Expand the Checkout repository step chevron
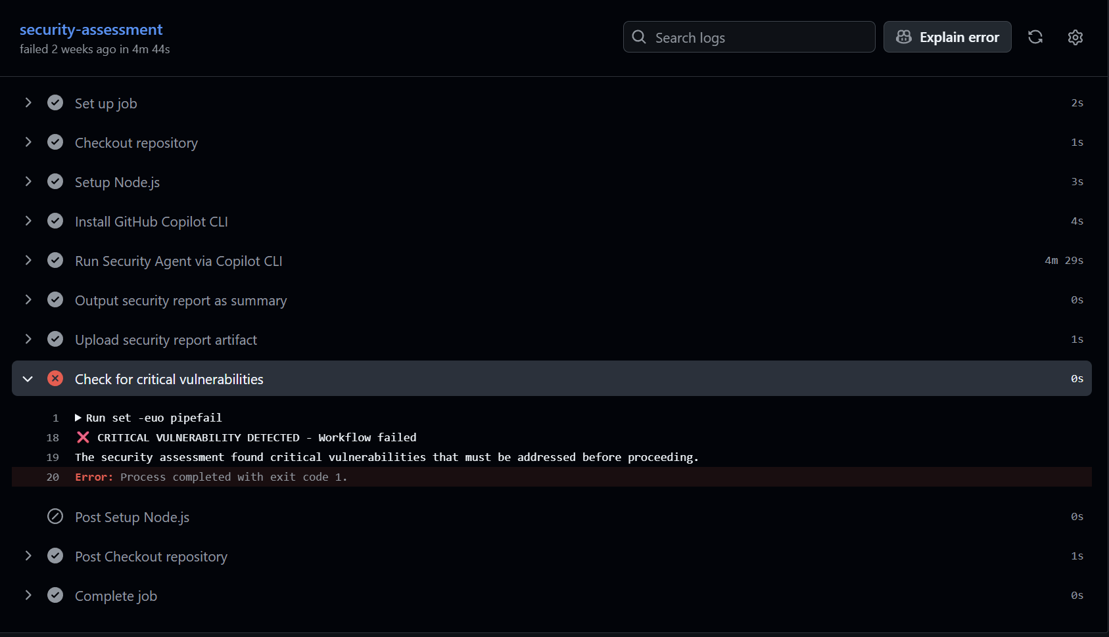This screenshot has width=1109, height=637. (28, 142)
